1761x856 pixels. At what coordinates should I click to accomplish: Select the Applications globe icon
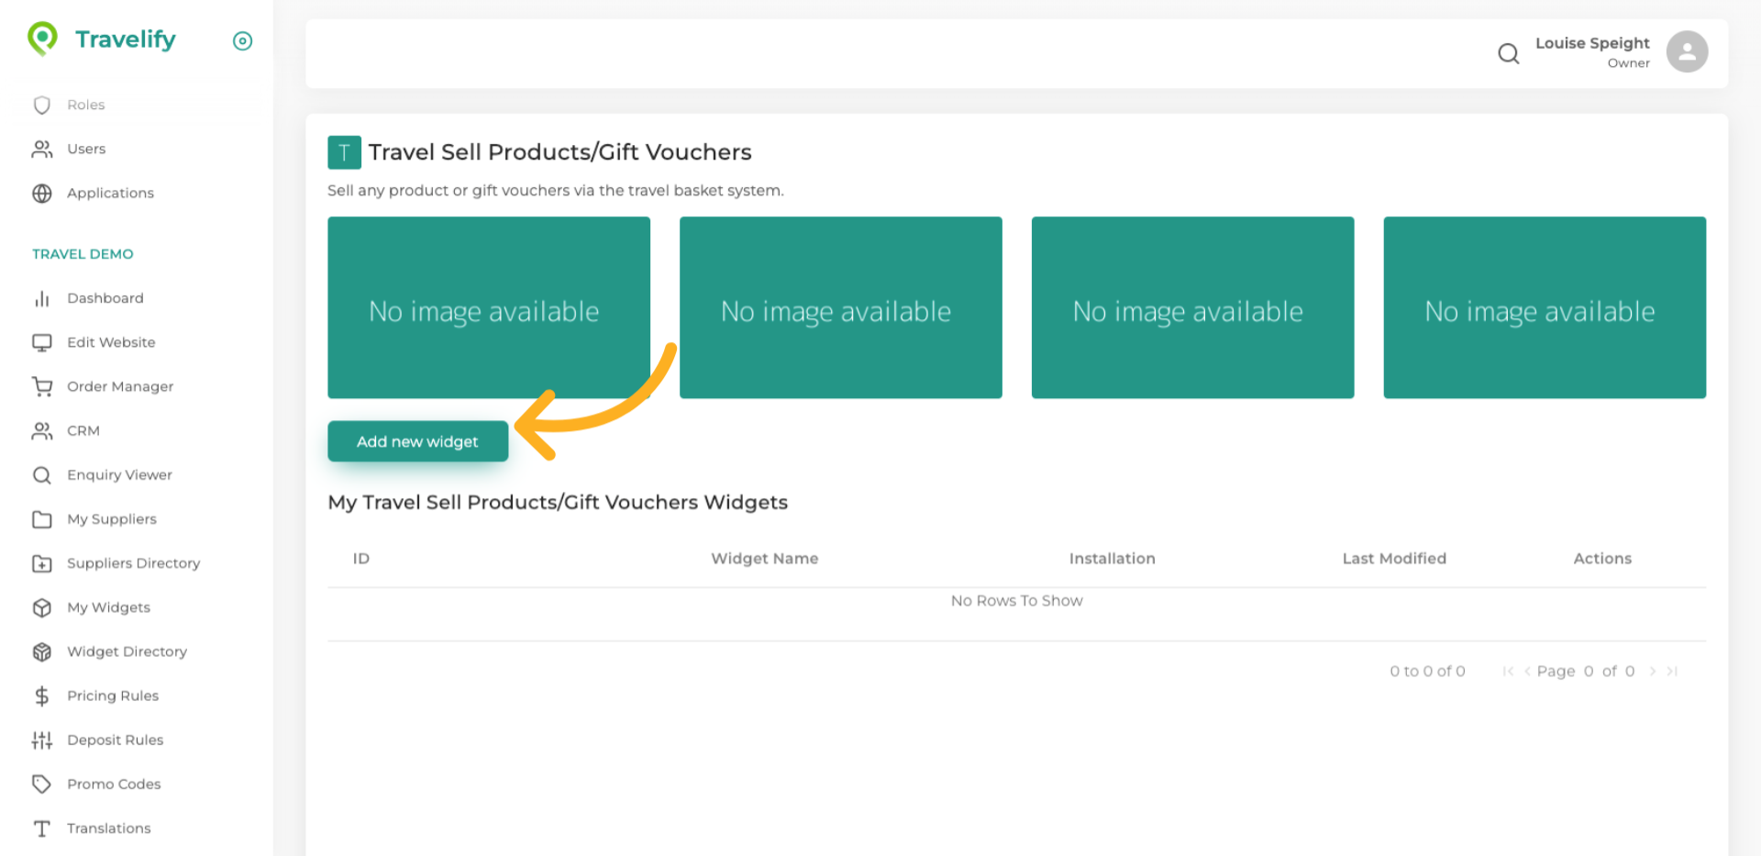click(42, 194)
